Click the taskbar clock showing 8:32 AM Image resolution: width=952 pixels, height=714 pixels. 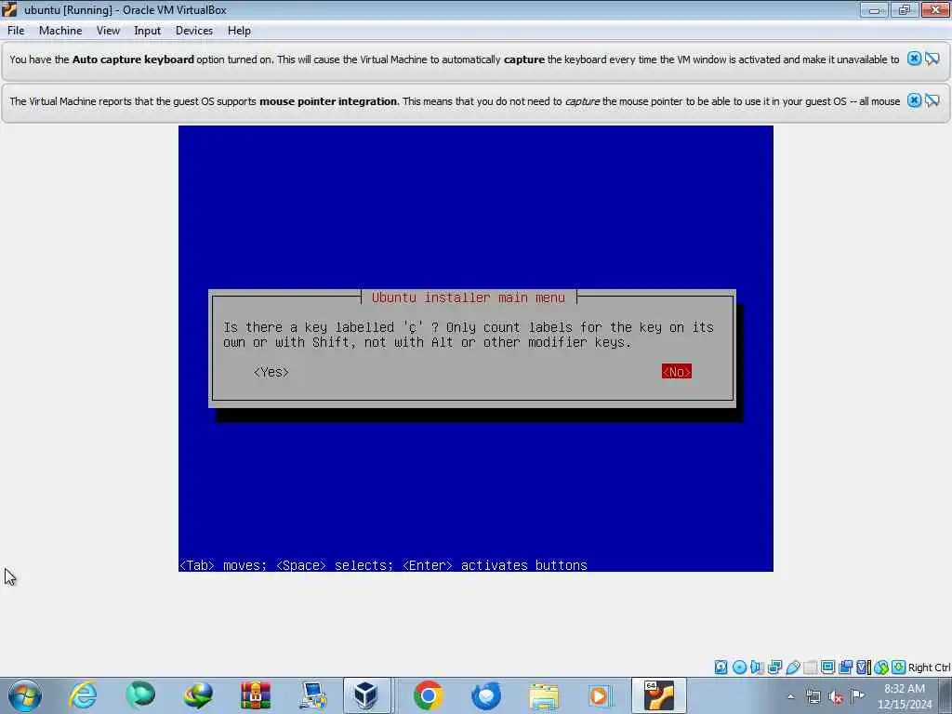(x=905, y=696)
